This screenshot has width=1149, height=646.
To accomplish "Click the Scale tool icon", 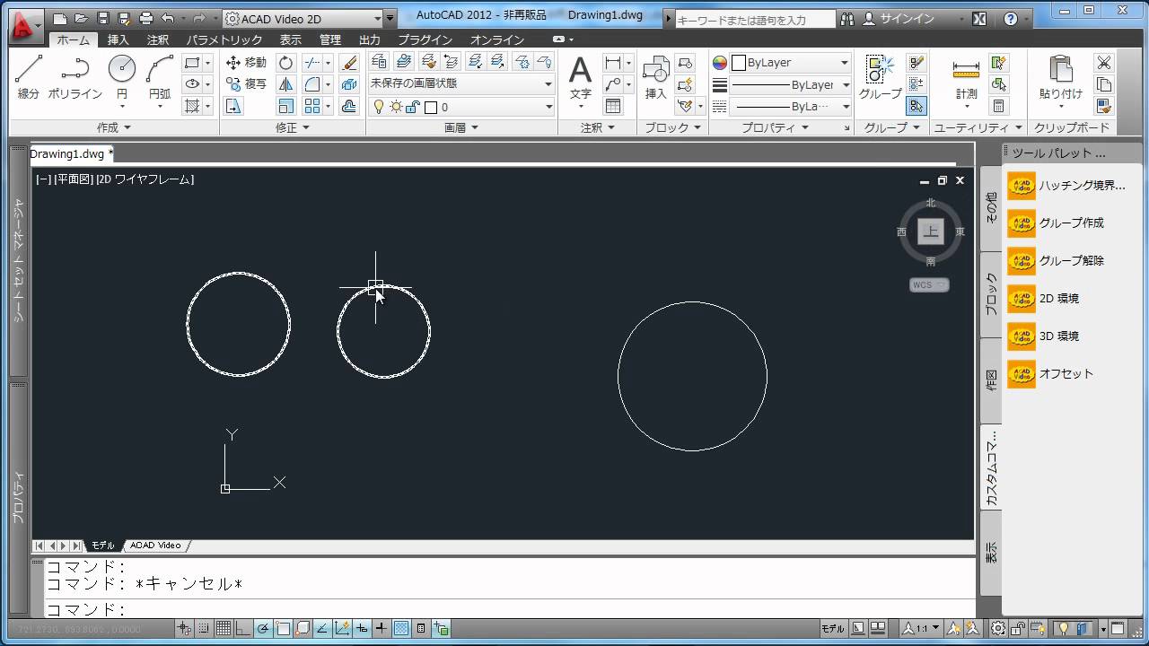I will coord(286,106).
